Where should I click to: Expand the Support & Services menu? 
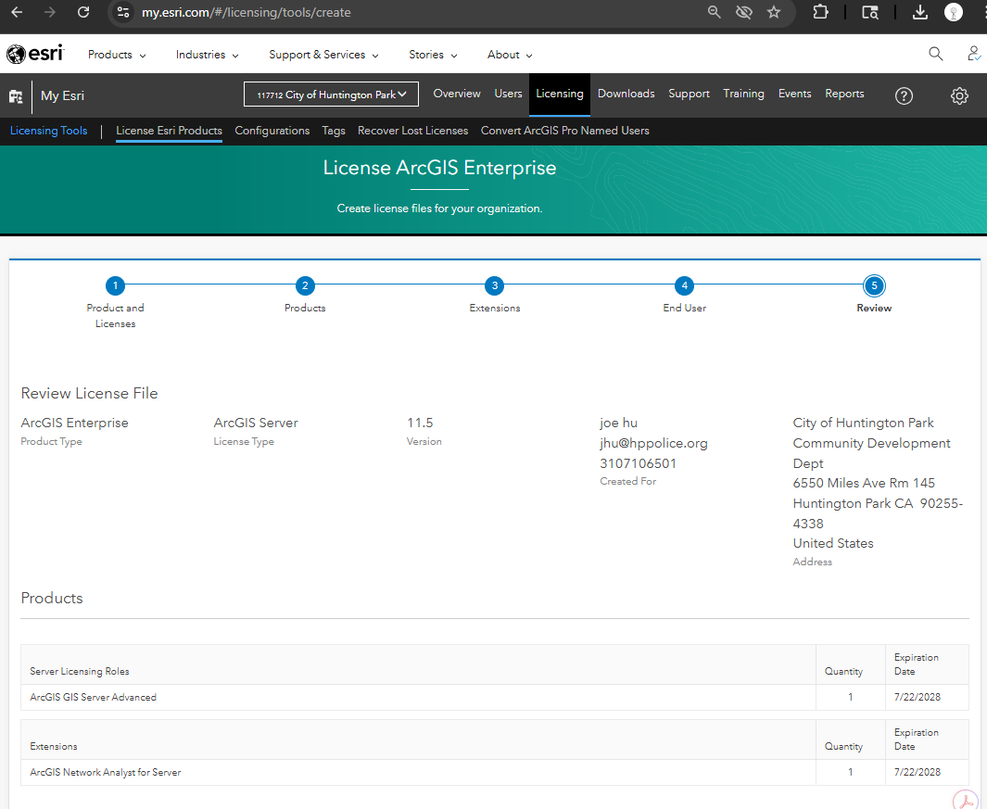click(x=323, y=55)
